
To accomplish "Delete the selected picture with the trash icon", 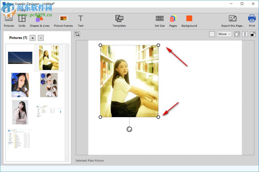I will [x=245, y=34].
